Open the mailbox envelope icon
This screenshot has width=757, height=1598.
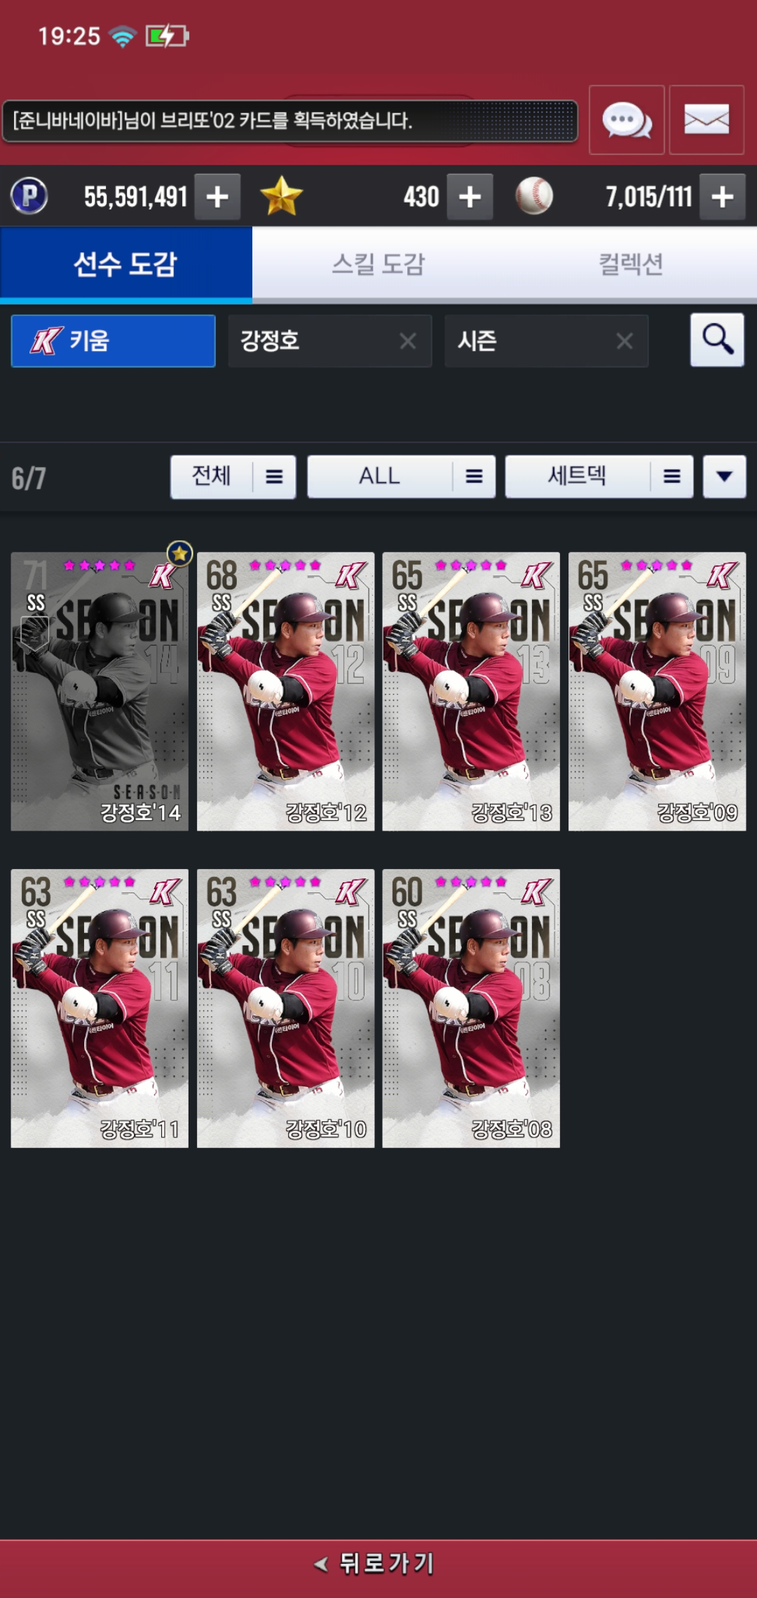pyautogui.click(x=707, y=120)
